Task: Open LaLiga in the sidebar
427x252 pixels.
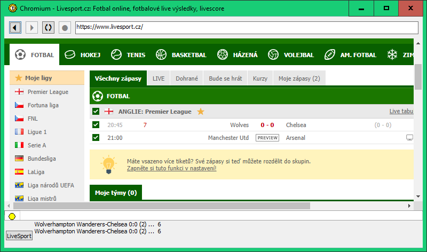Action: (x=36, y=172)
